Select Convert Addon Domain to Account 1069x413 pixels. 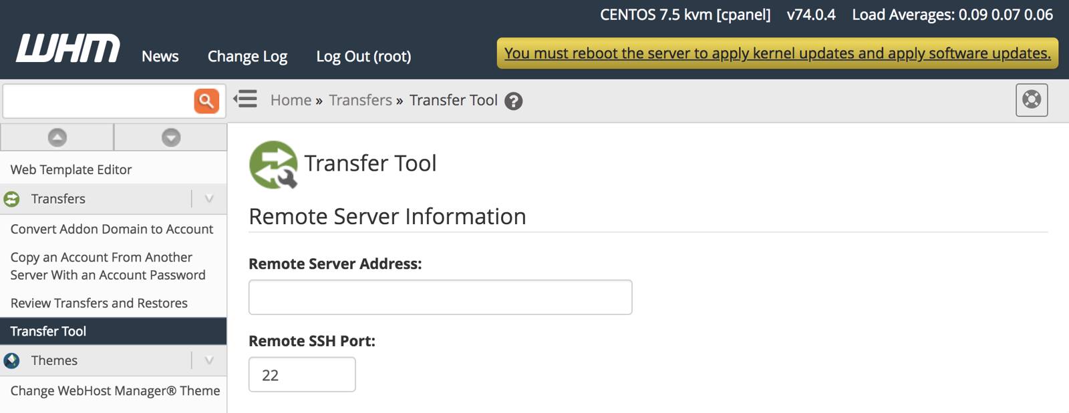112,229
